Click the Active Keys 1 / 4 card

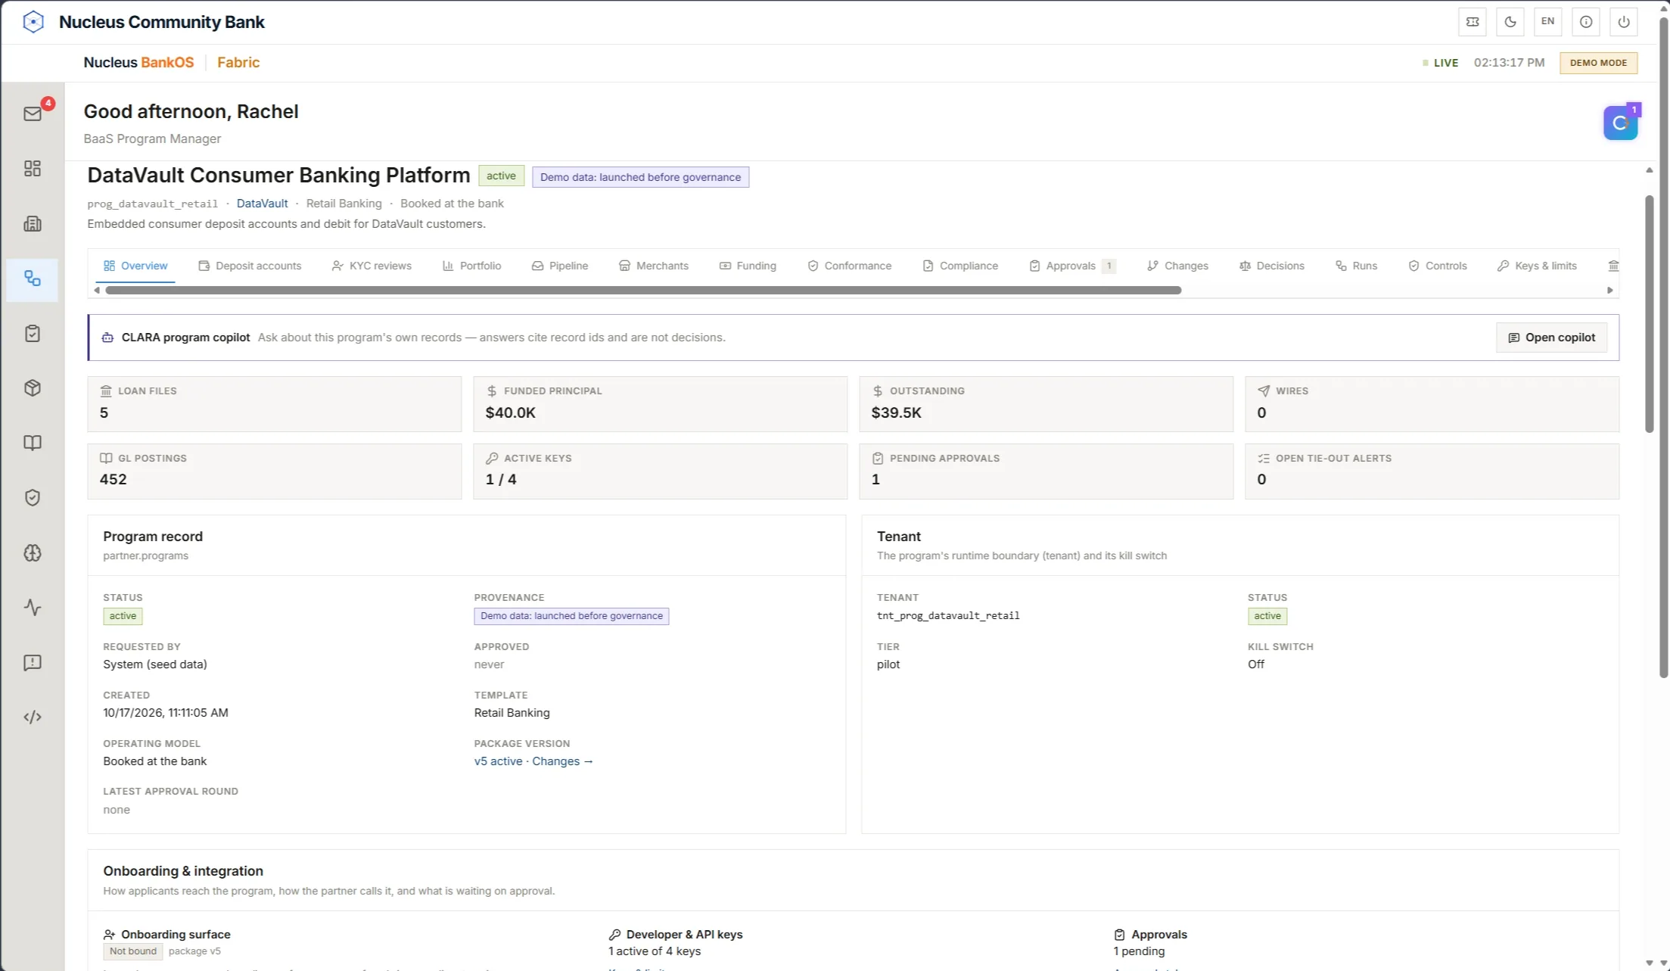pos(660,471)
